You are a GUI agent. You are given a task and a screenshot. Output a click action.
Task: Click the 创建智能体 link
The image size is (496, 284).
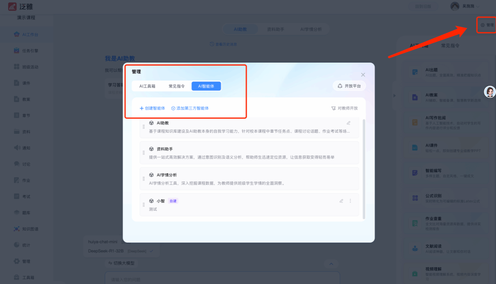[x=152, y=108]
